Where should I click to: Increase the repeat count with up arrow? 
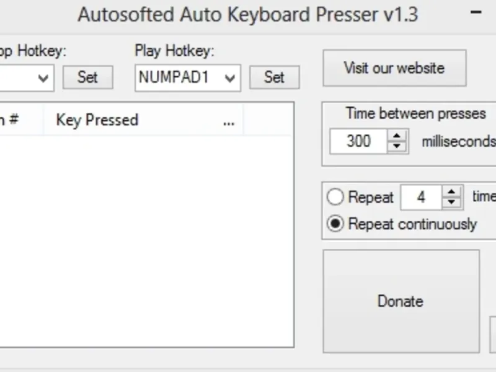pyautogui.click(x=453, y=192)
